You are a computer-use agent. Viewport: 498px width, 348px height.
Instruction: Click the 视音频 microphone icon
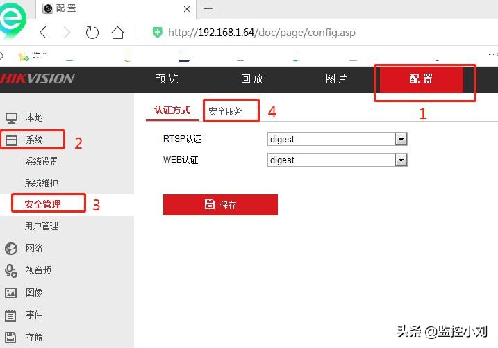click(x=11, y=271)
